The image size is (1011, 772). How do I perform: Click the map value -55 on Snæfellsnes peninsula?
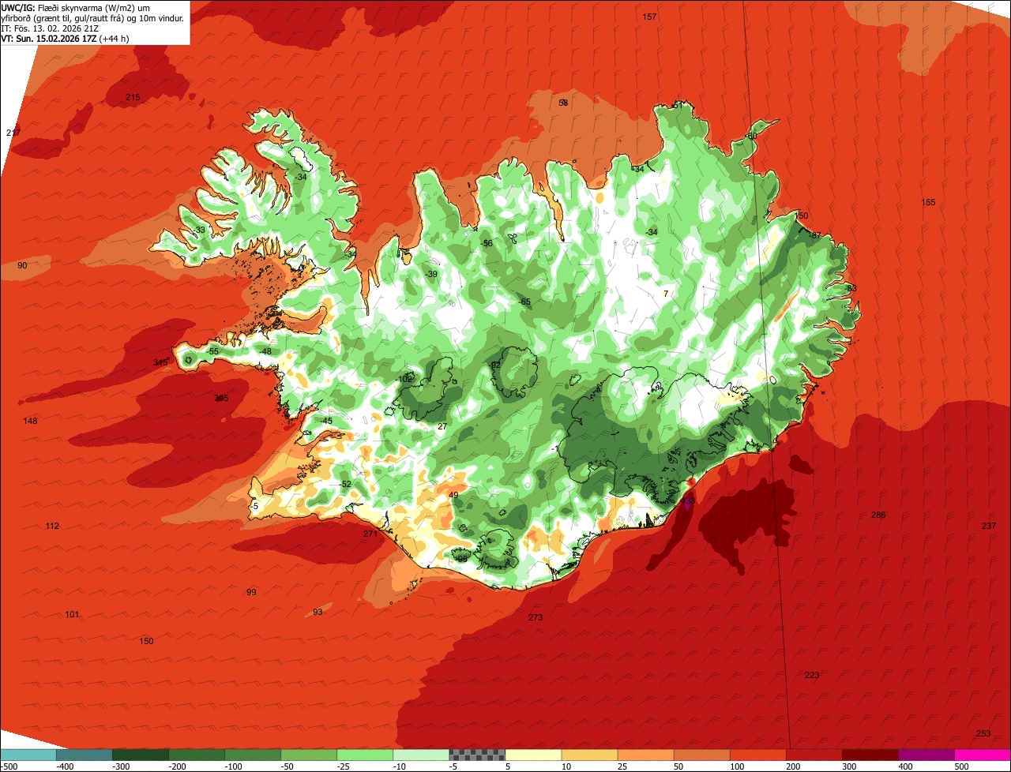coord(213,351)
